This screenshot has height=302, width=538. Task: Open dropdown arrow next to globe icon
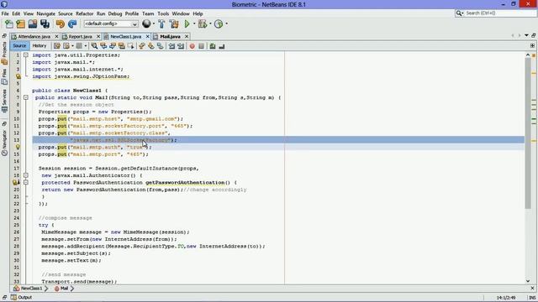[153, 24]
